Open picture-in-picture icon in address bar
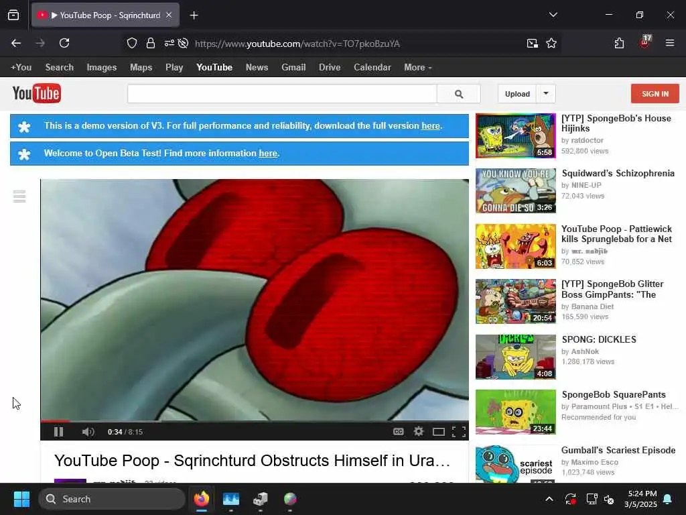The height and width of the screenshot is (515, 686). tap(532, 43)
